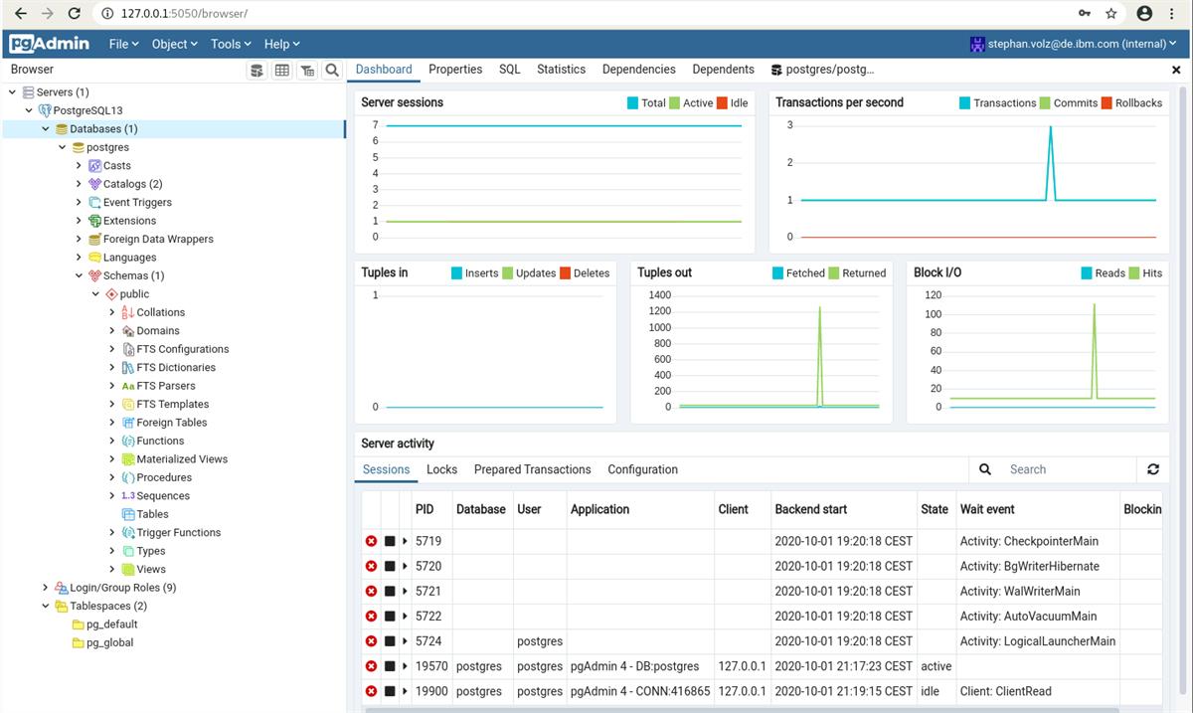Viewport: 1193px width, 713px height.
Task: Click the Query Tool toolbar icon
Action: (x=257, y=70)
